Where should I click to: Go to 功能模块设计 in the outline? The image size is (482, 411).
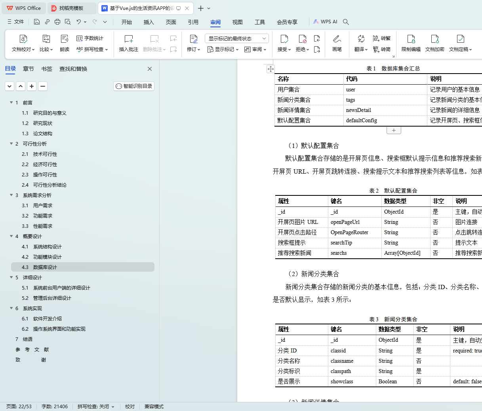pos(48,257)
